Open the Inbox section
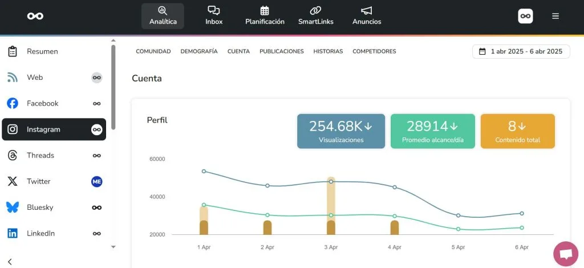 (214, 16)
